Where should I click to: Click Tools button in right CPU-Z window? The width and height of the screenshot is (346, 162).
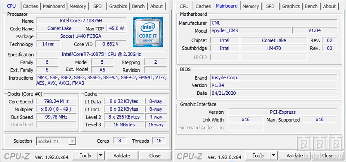[258, 156]
